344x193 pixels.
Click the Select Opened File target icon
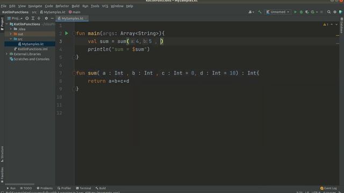pos(27,18)
